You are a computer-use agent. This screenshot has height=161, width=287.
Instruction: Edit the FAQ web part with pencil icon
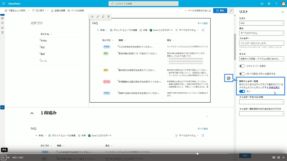point(98,17)
